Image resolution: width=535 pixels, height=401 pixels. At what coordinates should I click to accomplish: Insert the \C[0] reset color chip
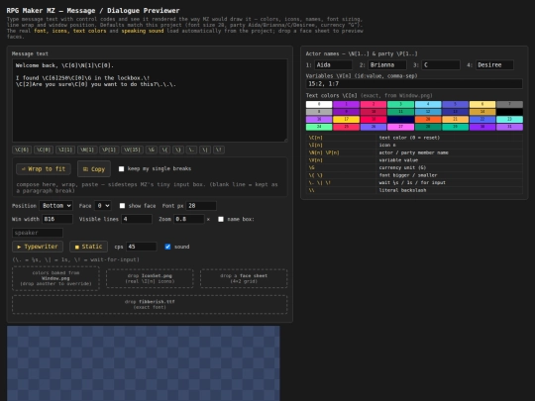pos(44,150)
